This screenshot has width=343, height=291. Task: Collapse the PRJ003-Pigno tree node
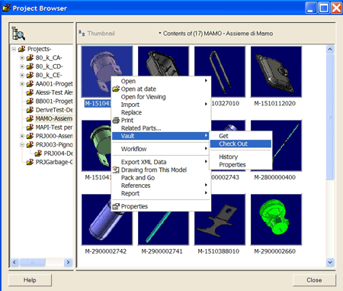pos(22,144)
